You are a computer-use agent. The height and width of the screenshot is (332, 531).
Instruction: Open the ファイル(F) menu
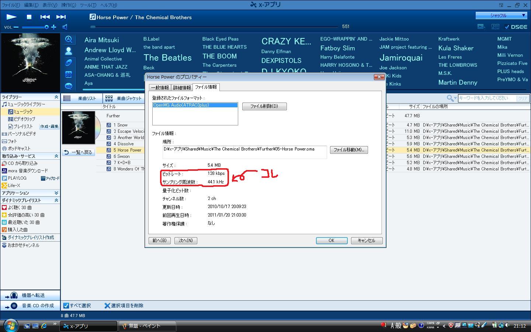[11, 5]
